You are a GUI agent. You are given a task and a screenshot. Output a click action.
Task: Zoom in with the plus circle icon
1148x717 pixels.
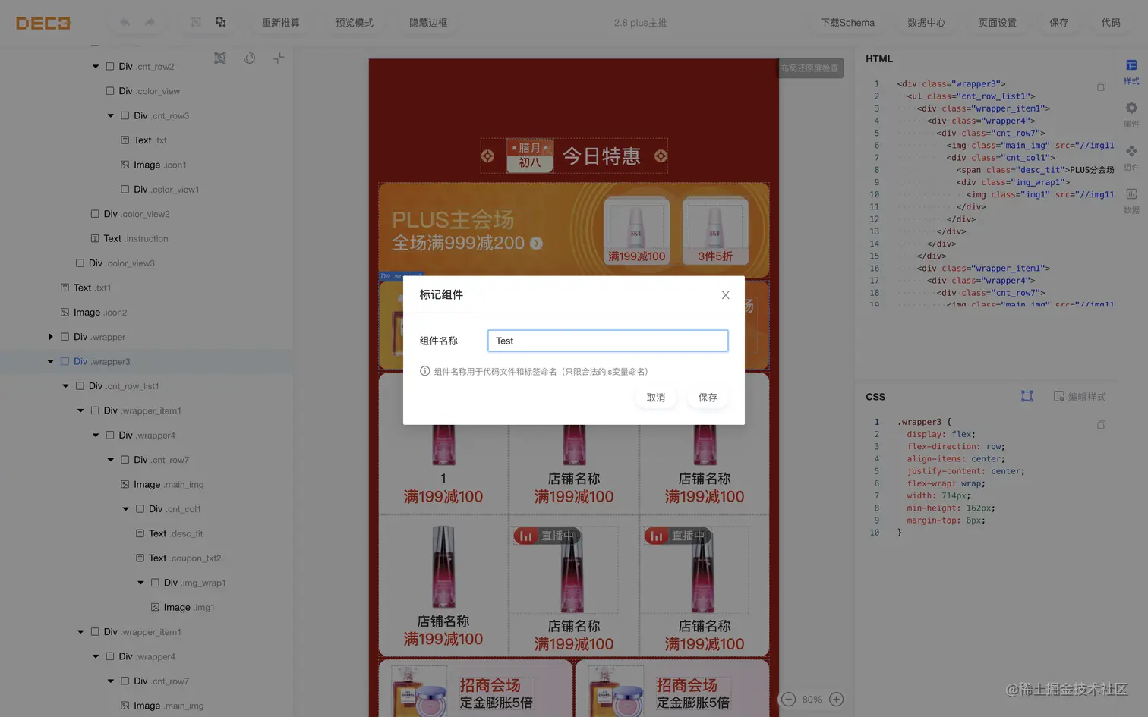tap(837, 700)
